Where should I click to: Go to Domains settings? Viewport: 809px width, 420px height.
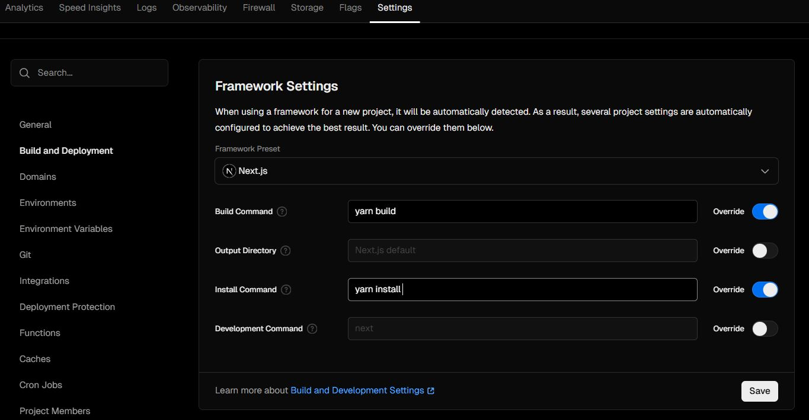(38, 177)
